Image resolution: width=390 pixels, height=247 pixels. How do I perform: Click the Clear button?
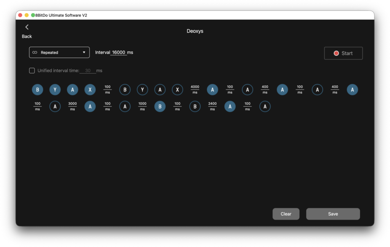(x=286, y=214)
